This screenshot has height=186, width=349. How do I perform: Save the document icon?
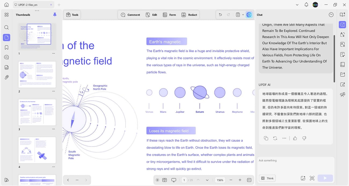point(238,15)
